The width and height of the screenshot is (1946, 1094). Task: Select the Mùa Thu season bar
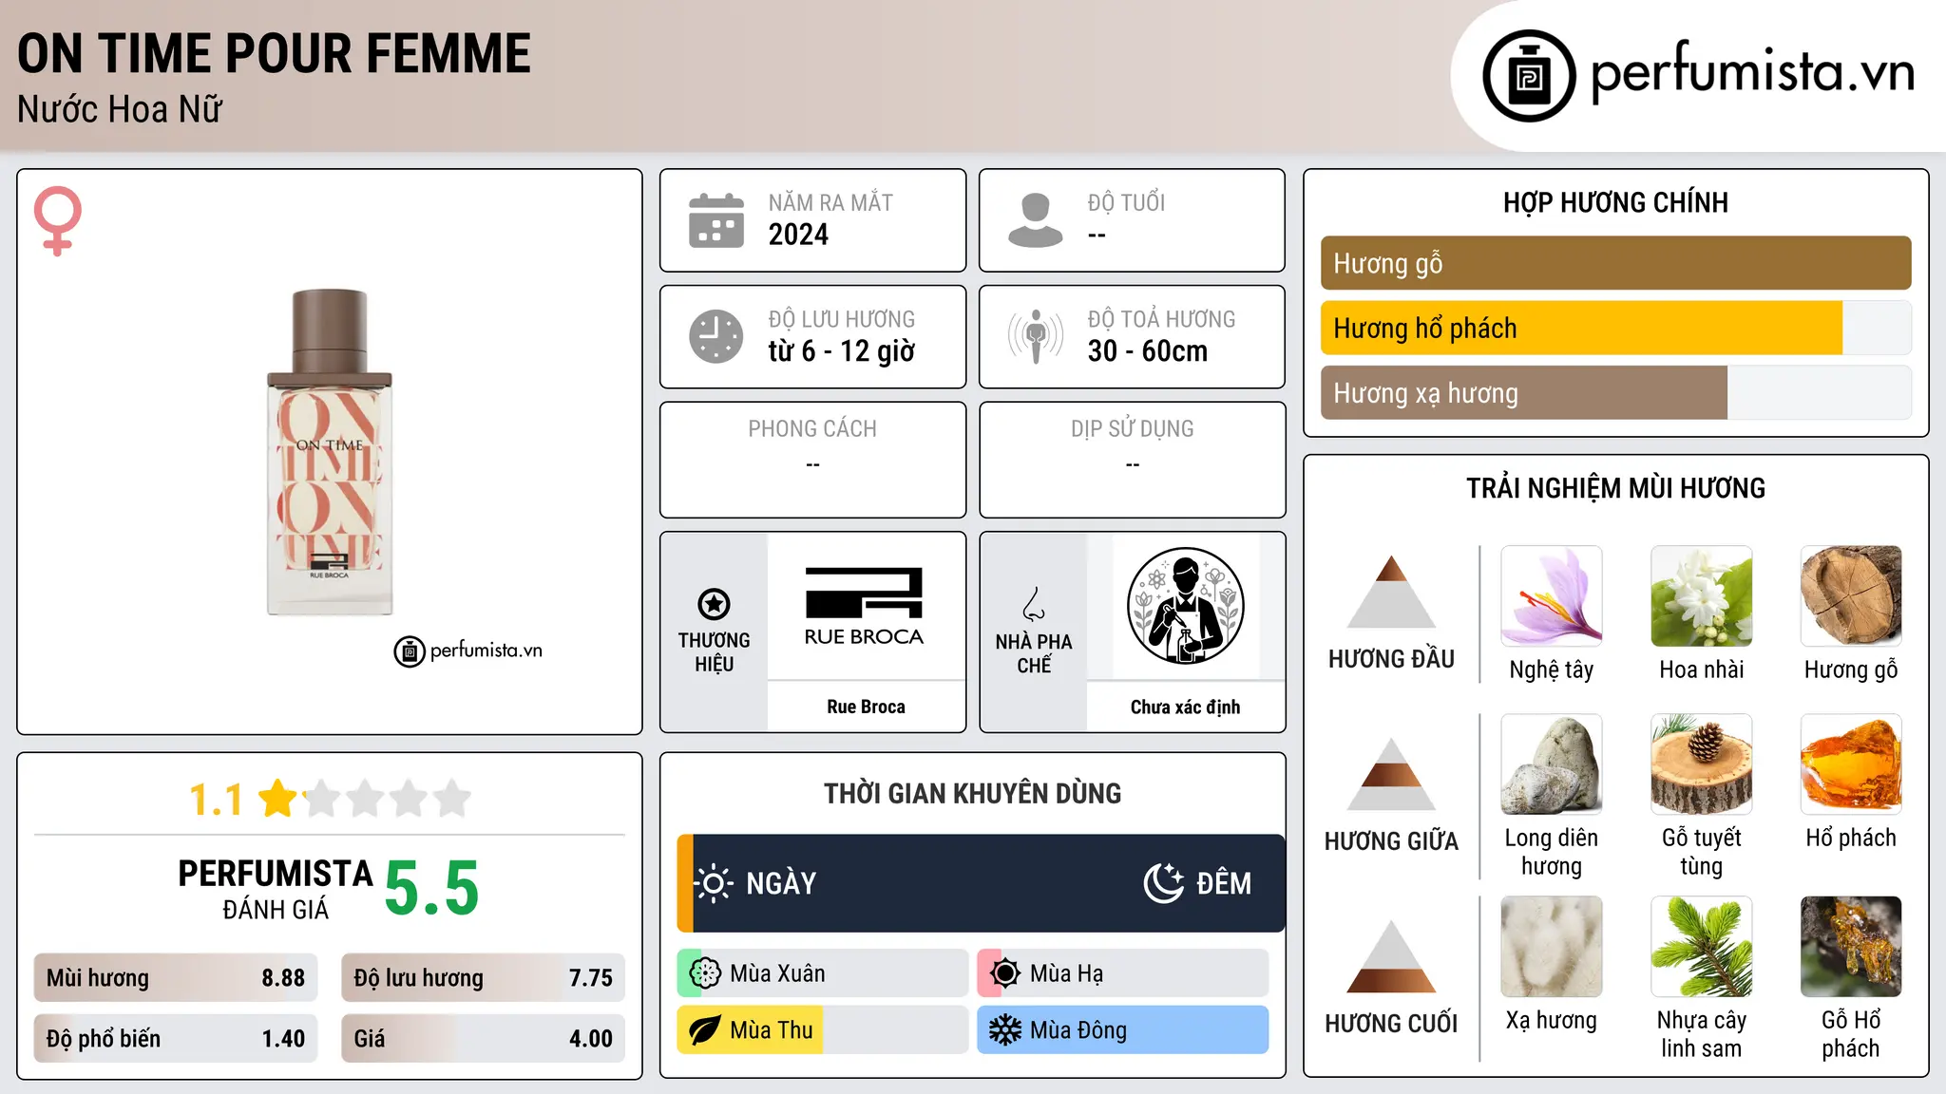point(823,1030)
